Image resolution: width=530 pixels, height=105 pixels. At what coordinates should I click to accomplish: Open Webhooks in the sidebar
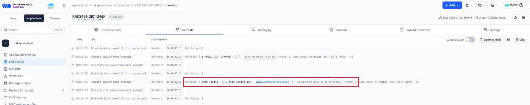[34, 76]
